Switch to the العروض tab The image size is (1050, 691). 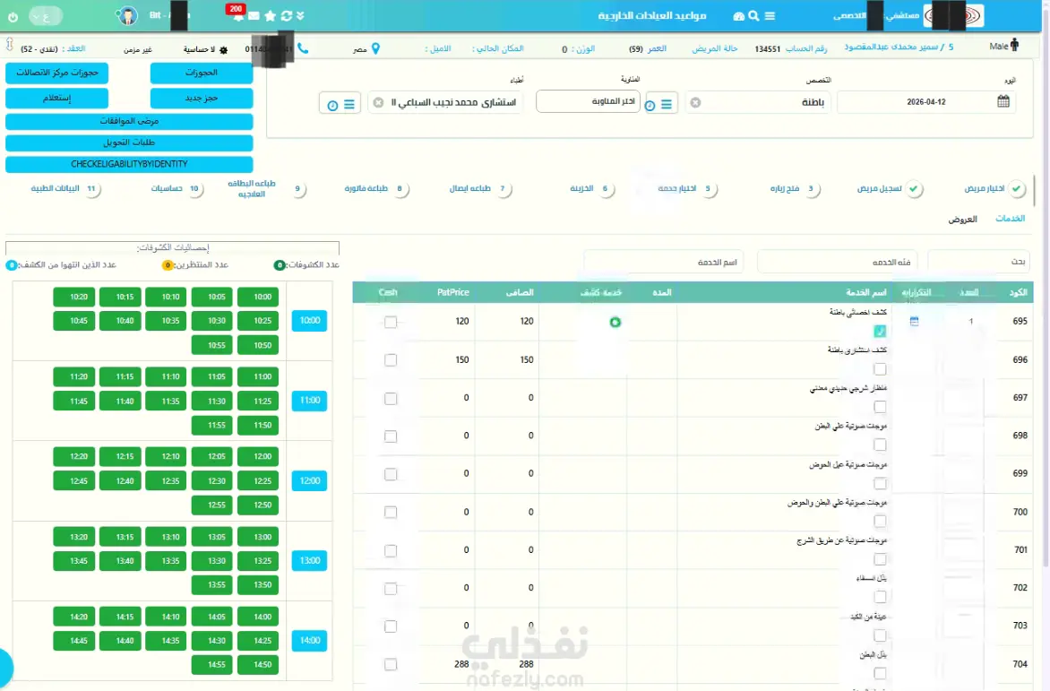(x=962, y=219)
